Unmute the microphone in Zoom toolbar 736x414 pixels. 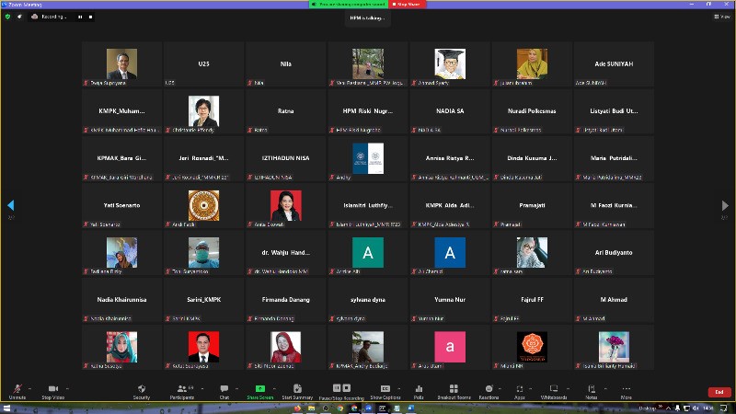click(17, 389)
